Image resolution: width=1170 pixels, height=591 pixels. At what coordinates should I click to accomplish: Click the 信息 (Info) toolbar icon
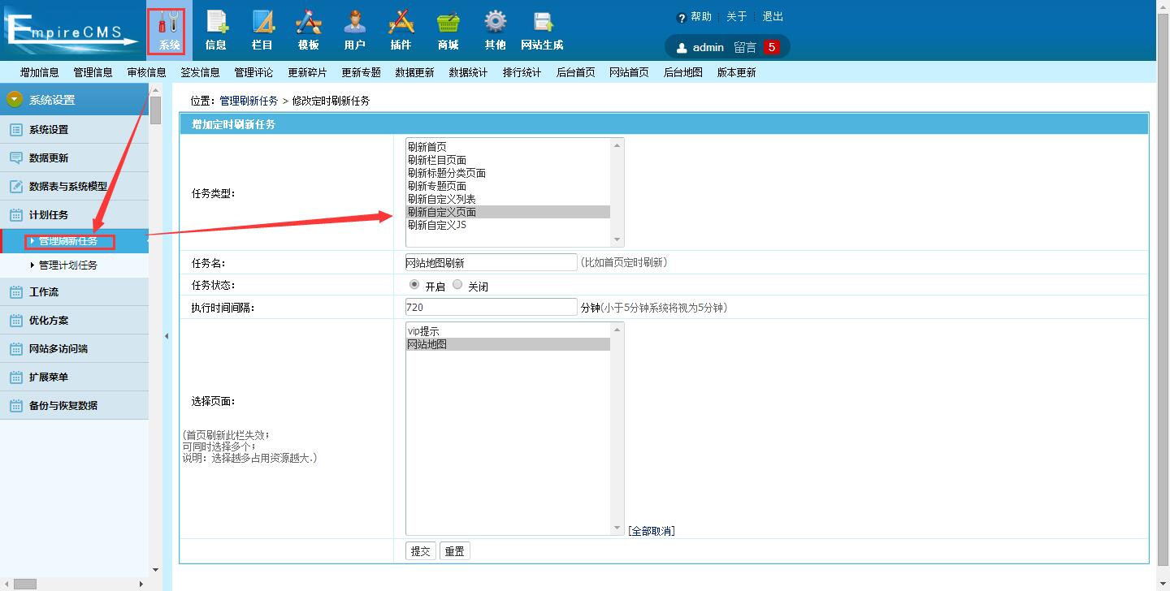(216, 30)
